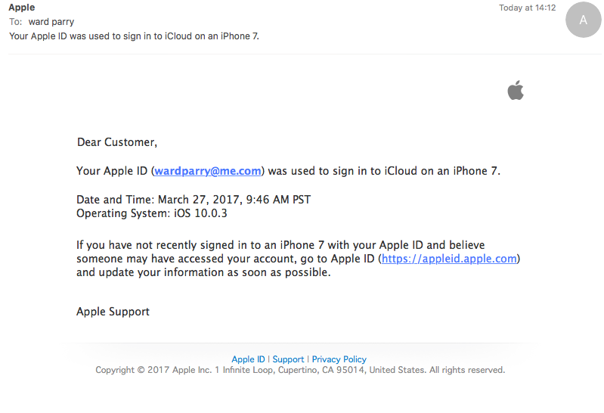Click the gray Apple logo in the email
Screen dimensions: 604x413
tap(516, 92)
